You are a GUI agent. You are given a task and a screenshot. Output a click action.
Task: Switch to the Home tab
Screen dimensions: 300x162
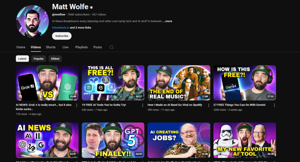(21, 47)
